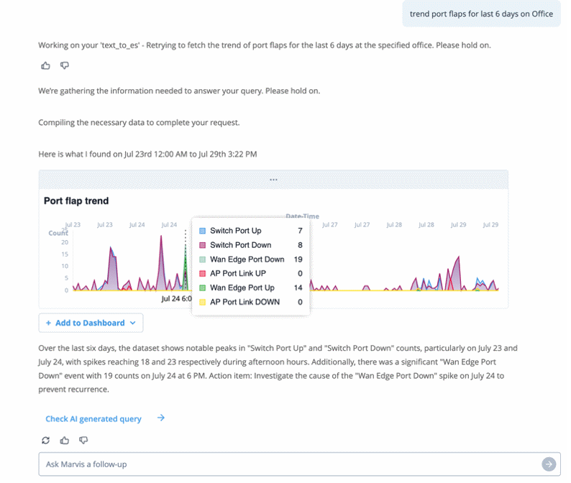Click the plus sign on Add to Dashboard
Screen dimensions: 571x483
pyautogui.click(x=48, y=323)
